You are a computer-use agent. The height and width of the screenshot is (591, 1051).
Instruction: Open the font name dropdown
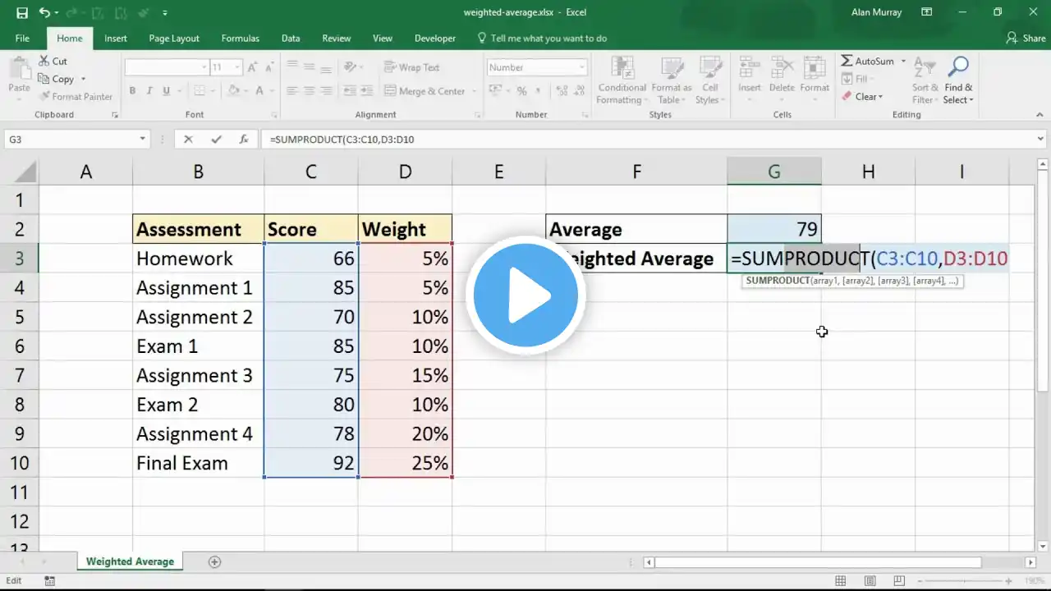click(204, 67)
